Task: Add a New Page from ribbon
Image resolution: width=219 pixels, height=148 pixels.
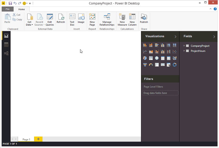Action: (x=92, y=20)
